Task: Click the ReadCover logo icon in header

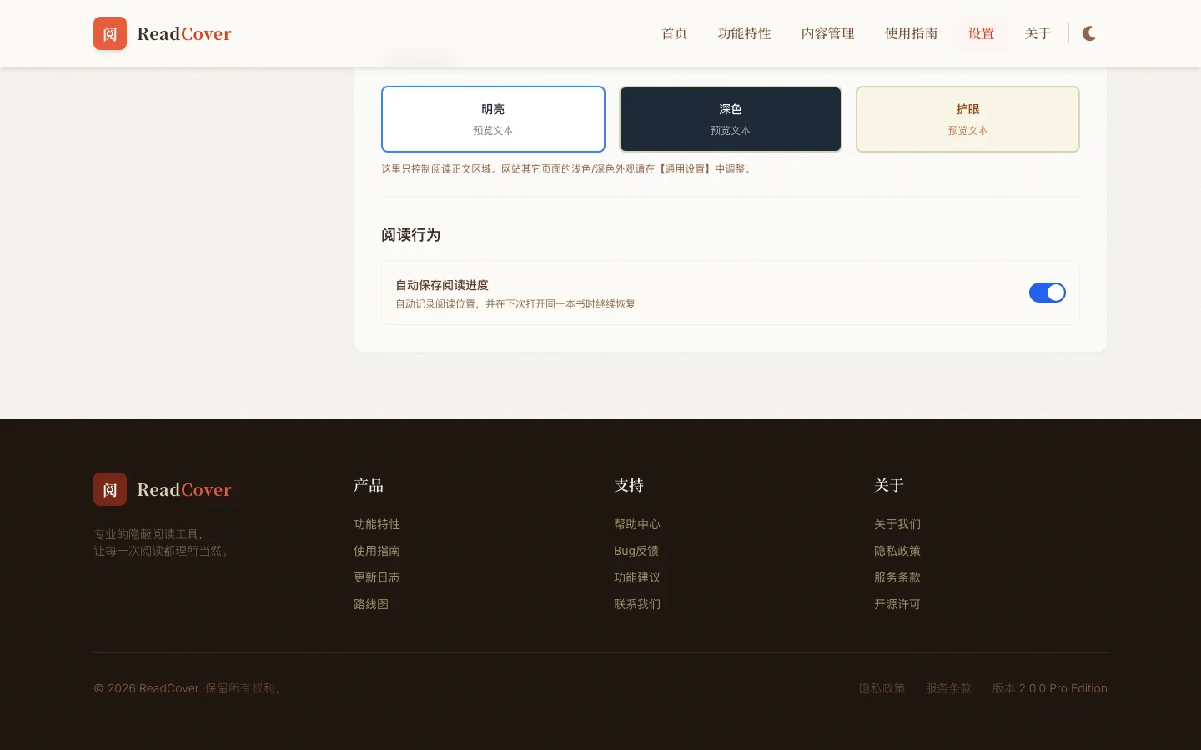Action: pos(110,33)
